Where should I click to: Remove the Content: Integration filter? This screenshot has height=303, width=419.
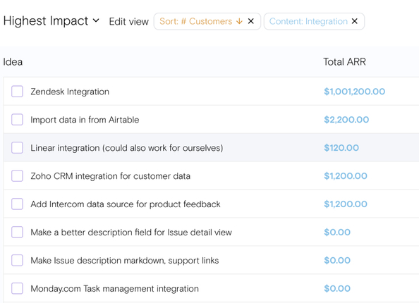[354, 21]
